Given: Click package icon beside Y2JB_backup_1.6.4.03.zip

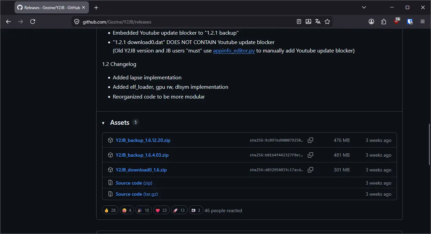Looking at the screenshot, I should pyautogui.click(x=110, y=155).
